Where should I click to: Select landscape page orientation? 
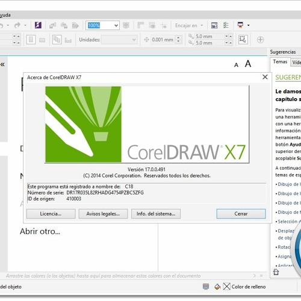(x=42, y=40)
